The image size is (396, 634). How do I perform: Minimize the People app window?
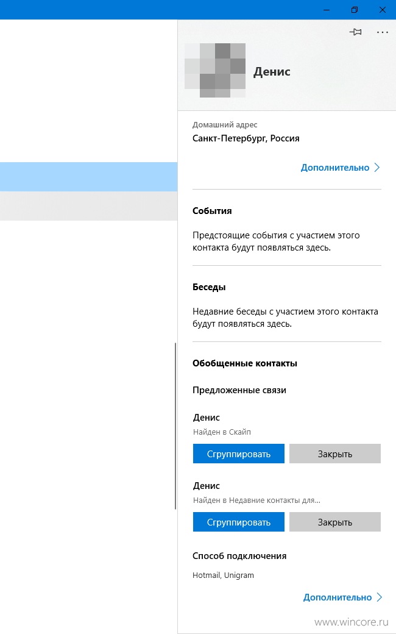327,10
